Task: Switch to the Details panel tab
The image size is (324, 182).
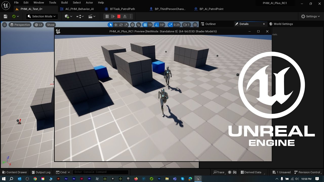Action: (x=244, y=24)
